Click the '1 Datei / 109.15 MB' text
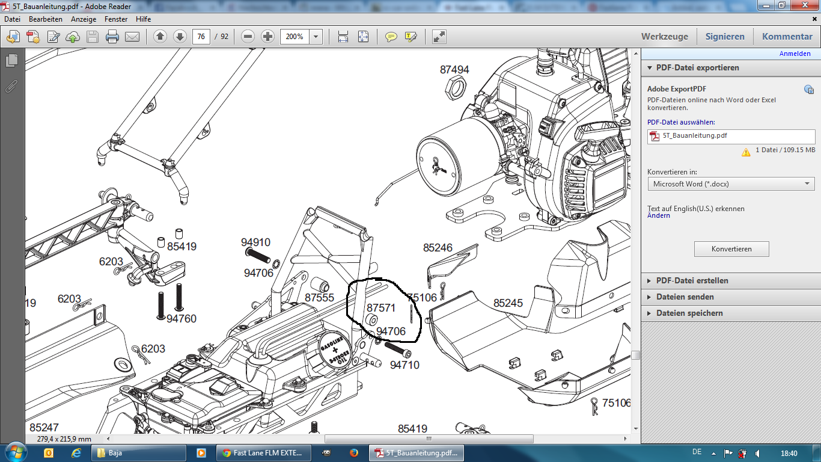Screen dimensions: 821x462 [x=786, y=150]
